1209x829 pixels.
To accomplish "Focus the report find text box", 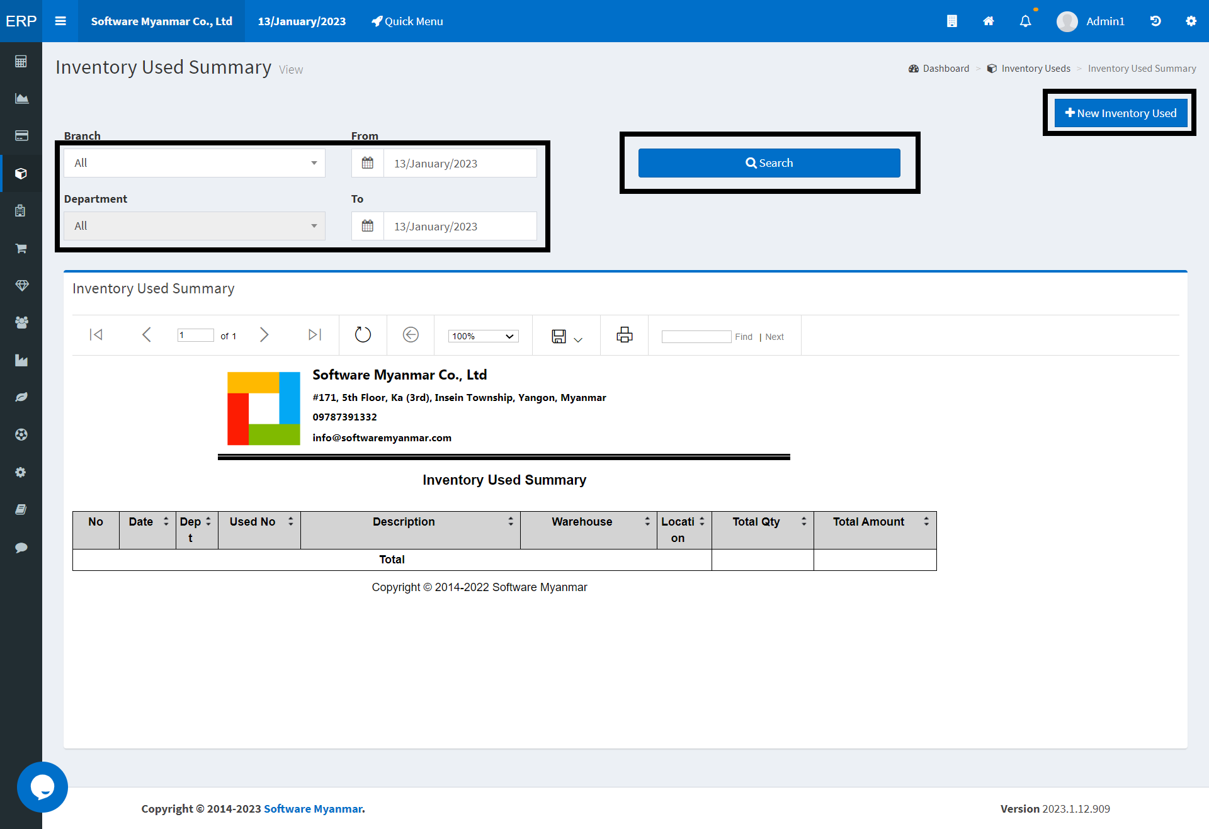I will (x=696, y=337).
